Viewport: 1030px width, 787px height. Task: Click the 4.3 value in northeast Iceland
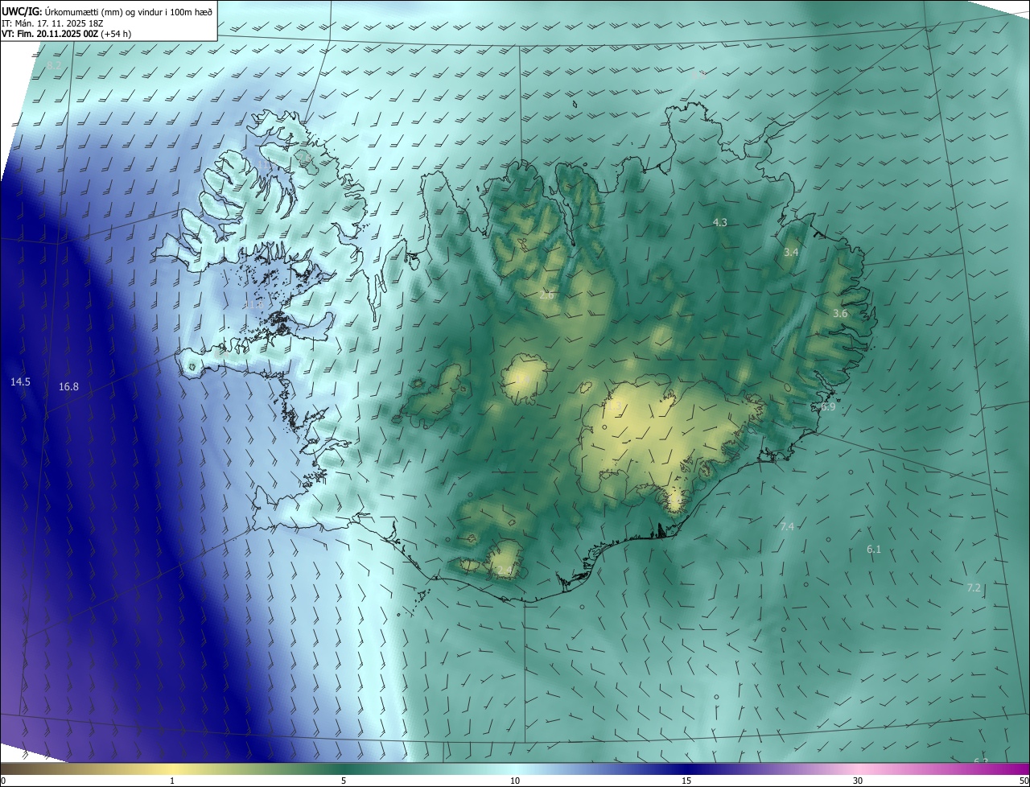coord(720,222)
